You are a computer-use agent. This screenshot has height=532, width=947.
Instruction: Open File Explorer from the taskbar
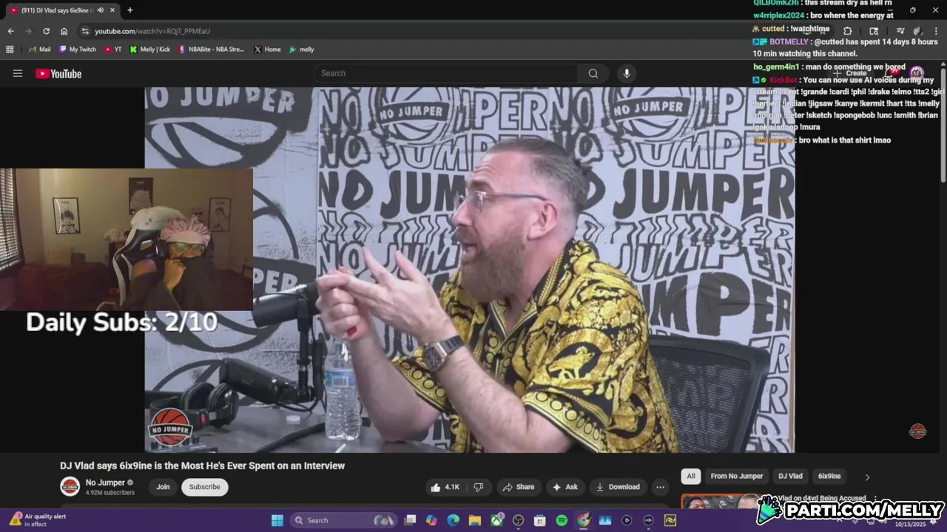point(474,520)
